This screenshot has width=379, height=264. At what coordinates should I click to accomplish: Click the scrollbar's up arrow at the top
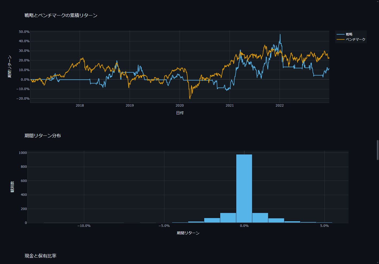[377, 2]
